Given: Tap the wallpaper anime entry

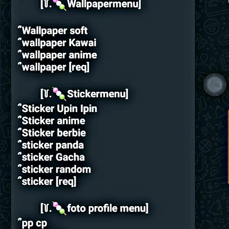Looking at the screenshot, I should point(57,55).
